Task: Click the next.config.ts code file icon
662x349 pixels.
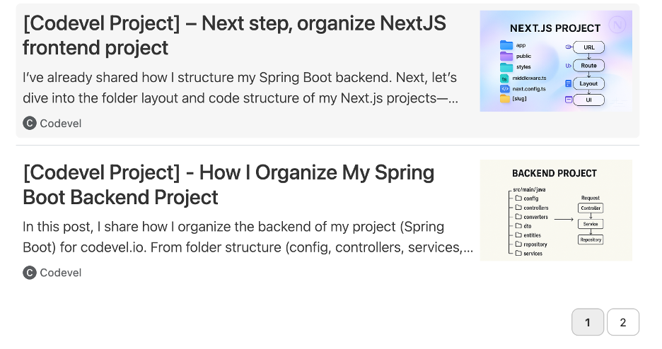Action: tap(505, 89)
